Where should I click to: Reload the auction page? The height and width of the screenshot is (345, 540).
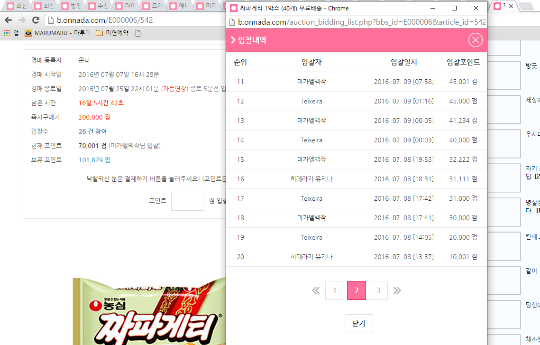click(36, 20)
